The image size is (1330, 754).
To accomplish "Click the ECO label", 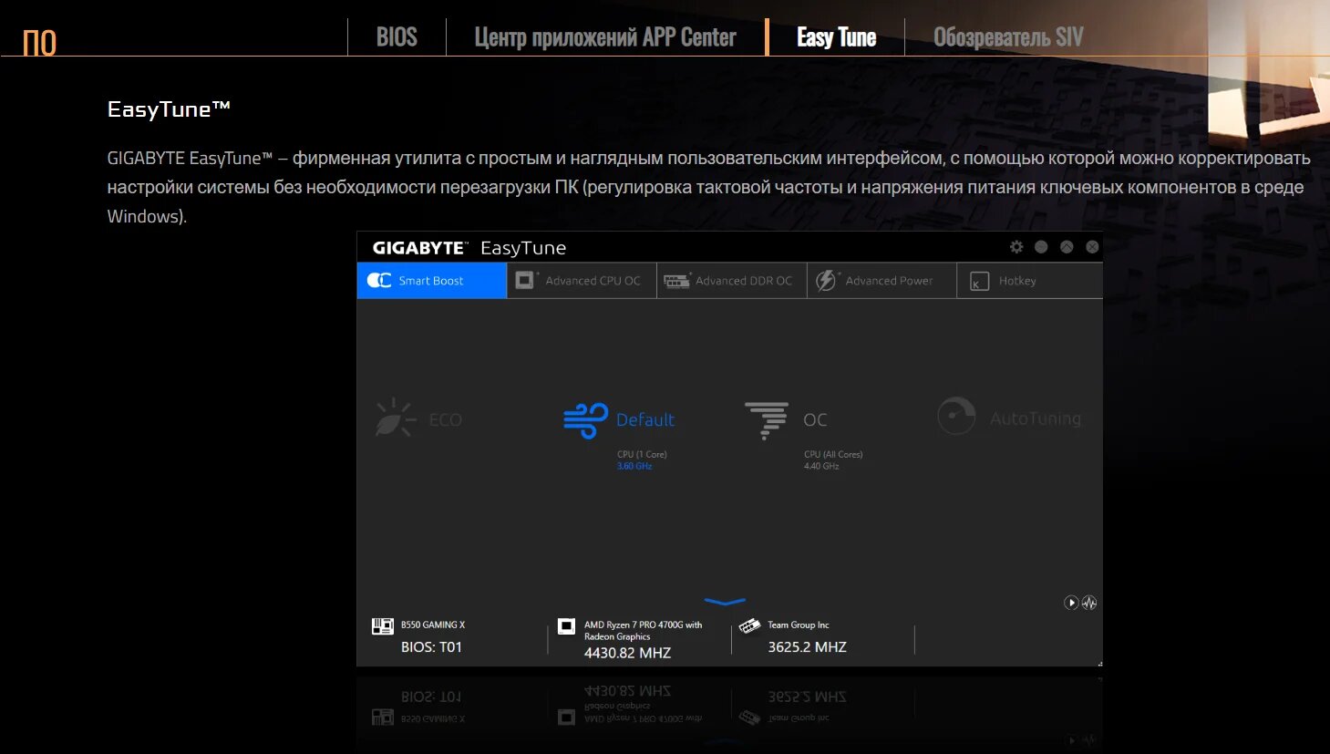I will [x=446, y=420].
